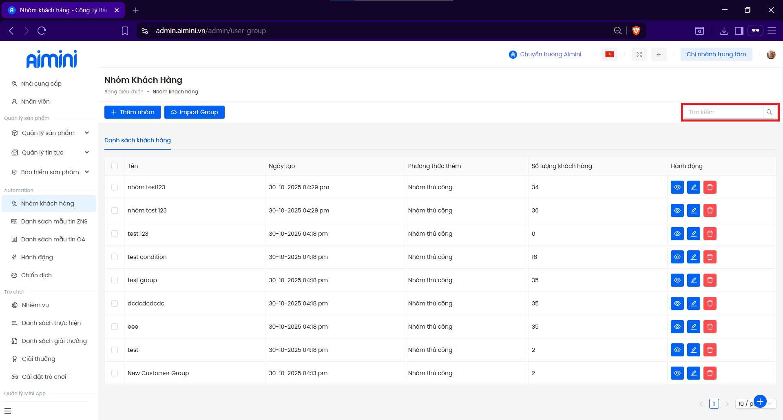View details of New Customer Group
Screen dimensions: 783x420
pyautogui.click(x=677, y=373)
